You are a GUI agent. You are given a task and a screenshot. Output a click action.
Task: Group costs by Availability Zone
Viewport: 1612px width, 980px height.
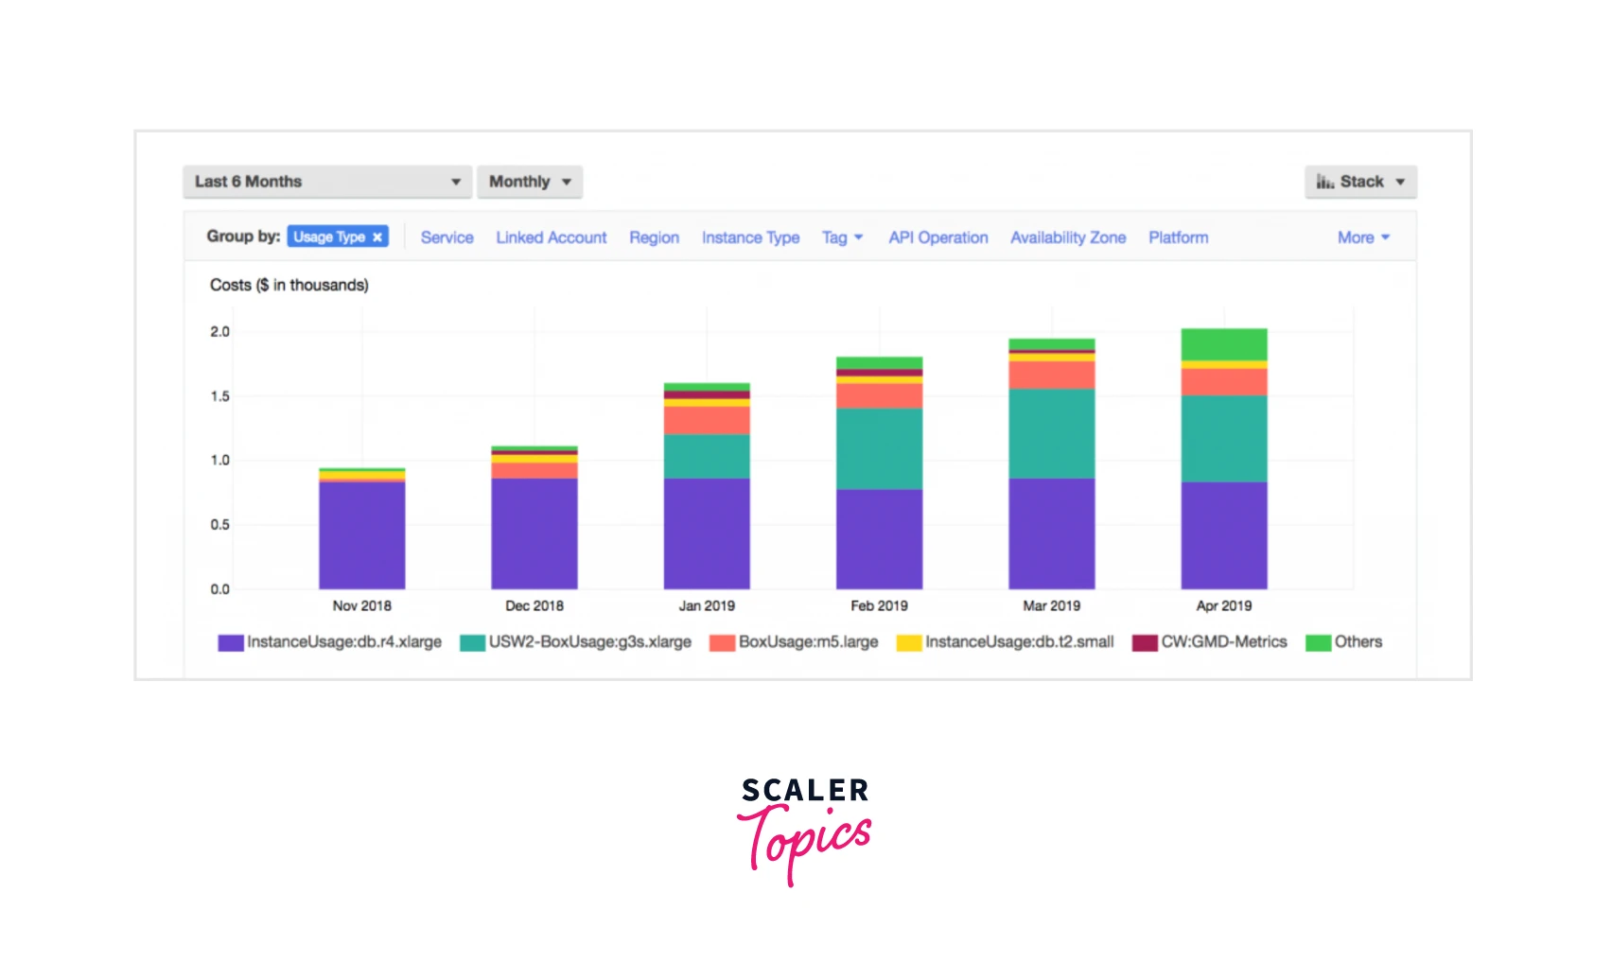1067,237
